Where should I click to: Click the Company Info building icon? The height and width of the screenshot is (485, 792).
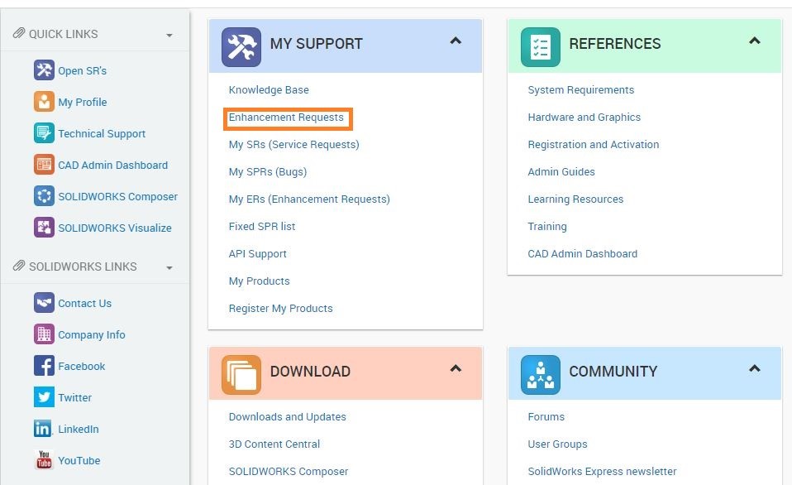click(x=44, y=334)
